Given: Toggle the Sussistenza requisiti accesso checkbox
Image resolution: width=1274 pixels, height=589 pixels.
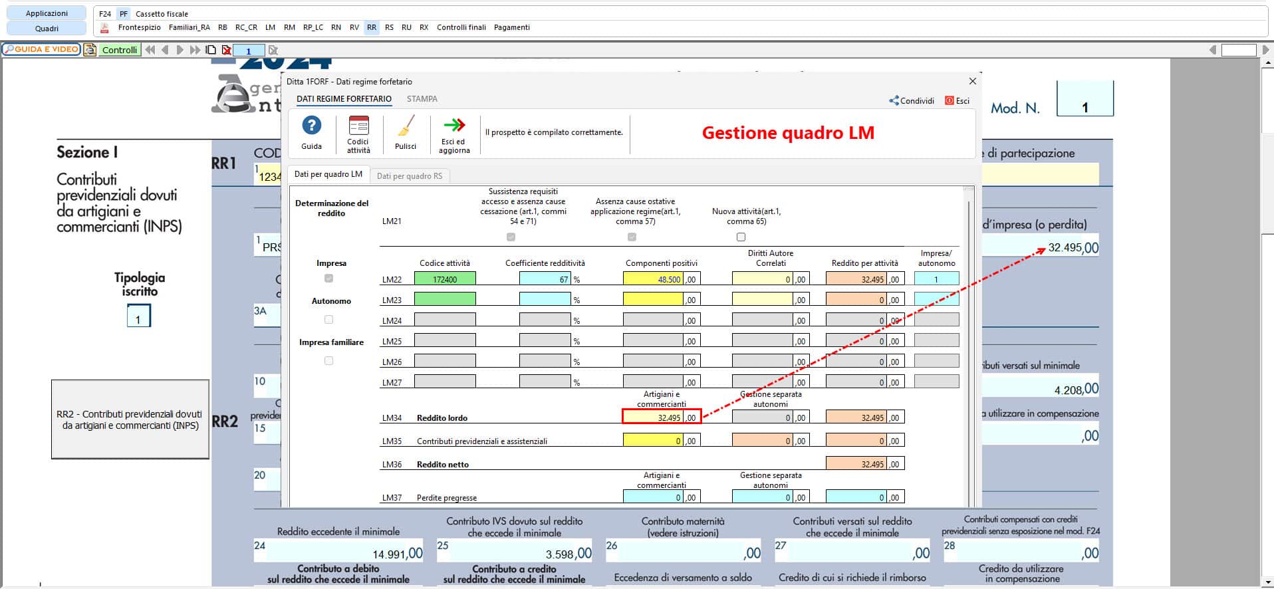Looking at the screenshot, I should click(x=511, y=237).
